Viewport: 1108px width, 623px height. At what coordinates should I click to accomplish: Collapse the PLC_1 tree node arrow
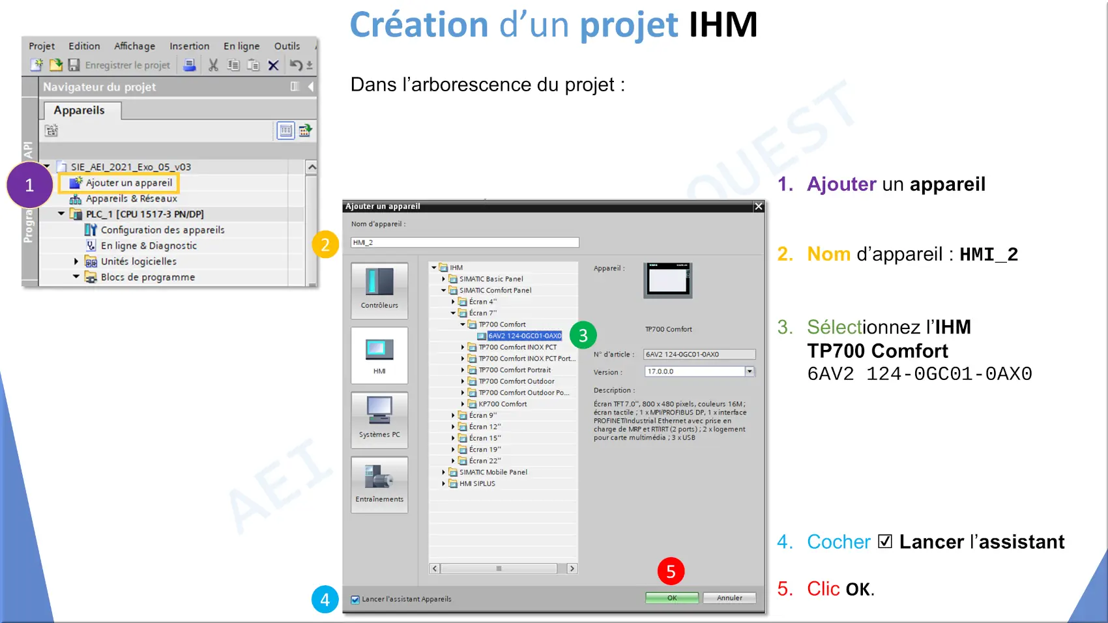pyautogui.click(x=61, y=214)
